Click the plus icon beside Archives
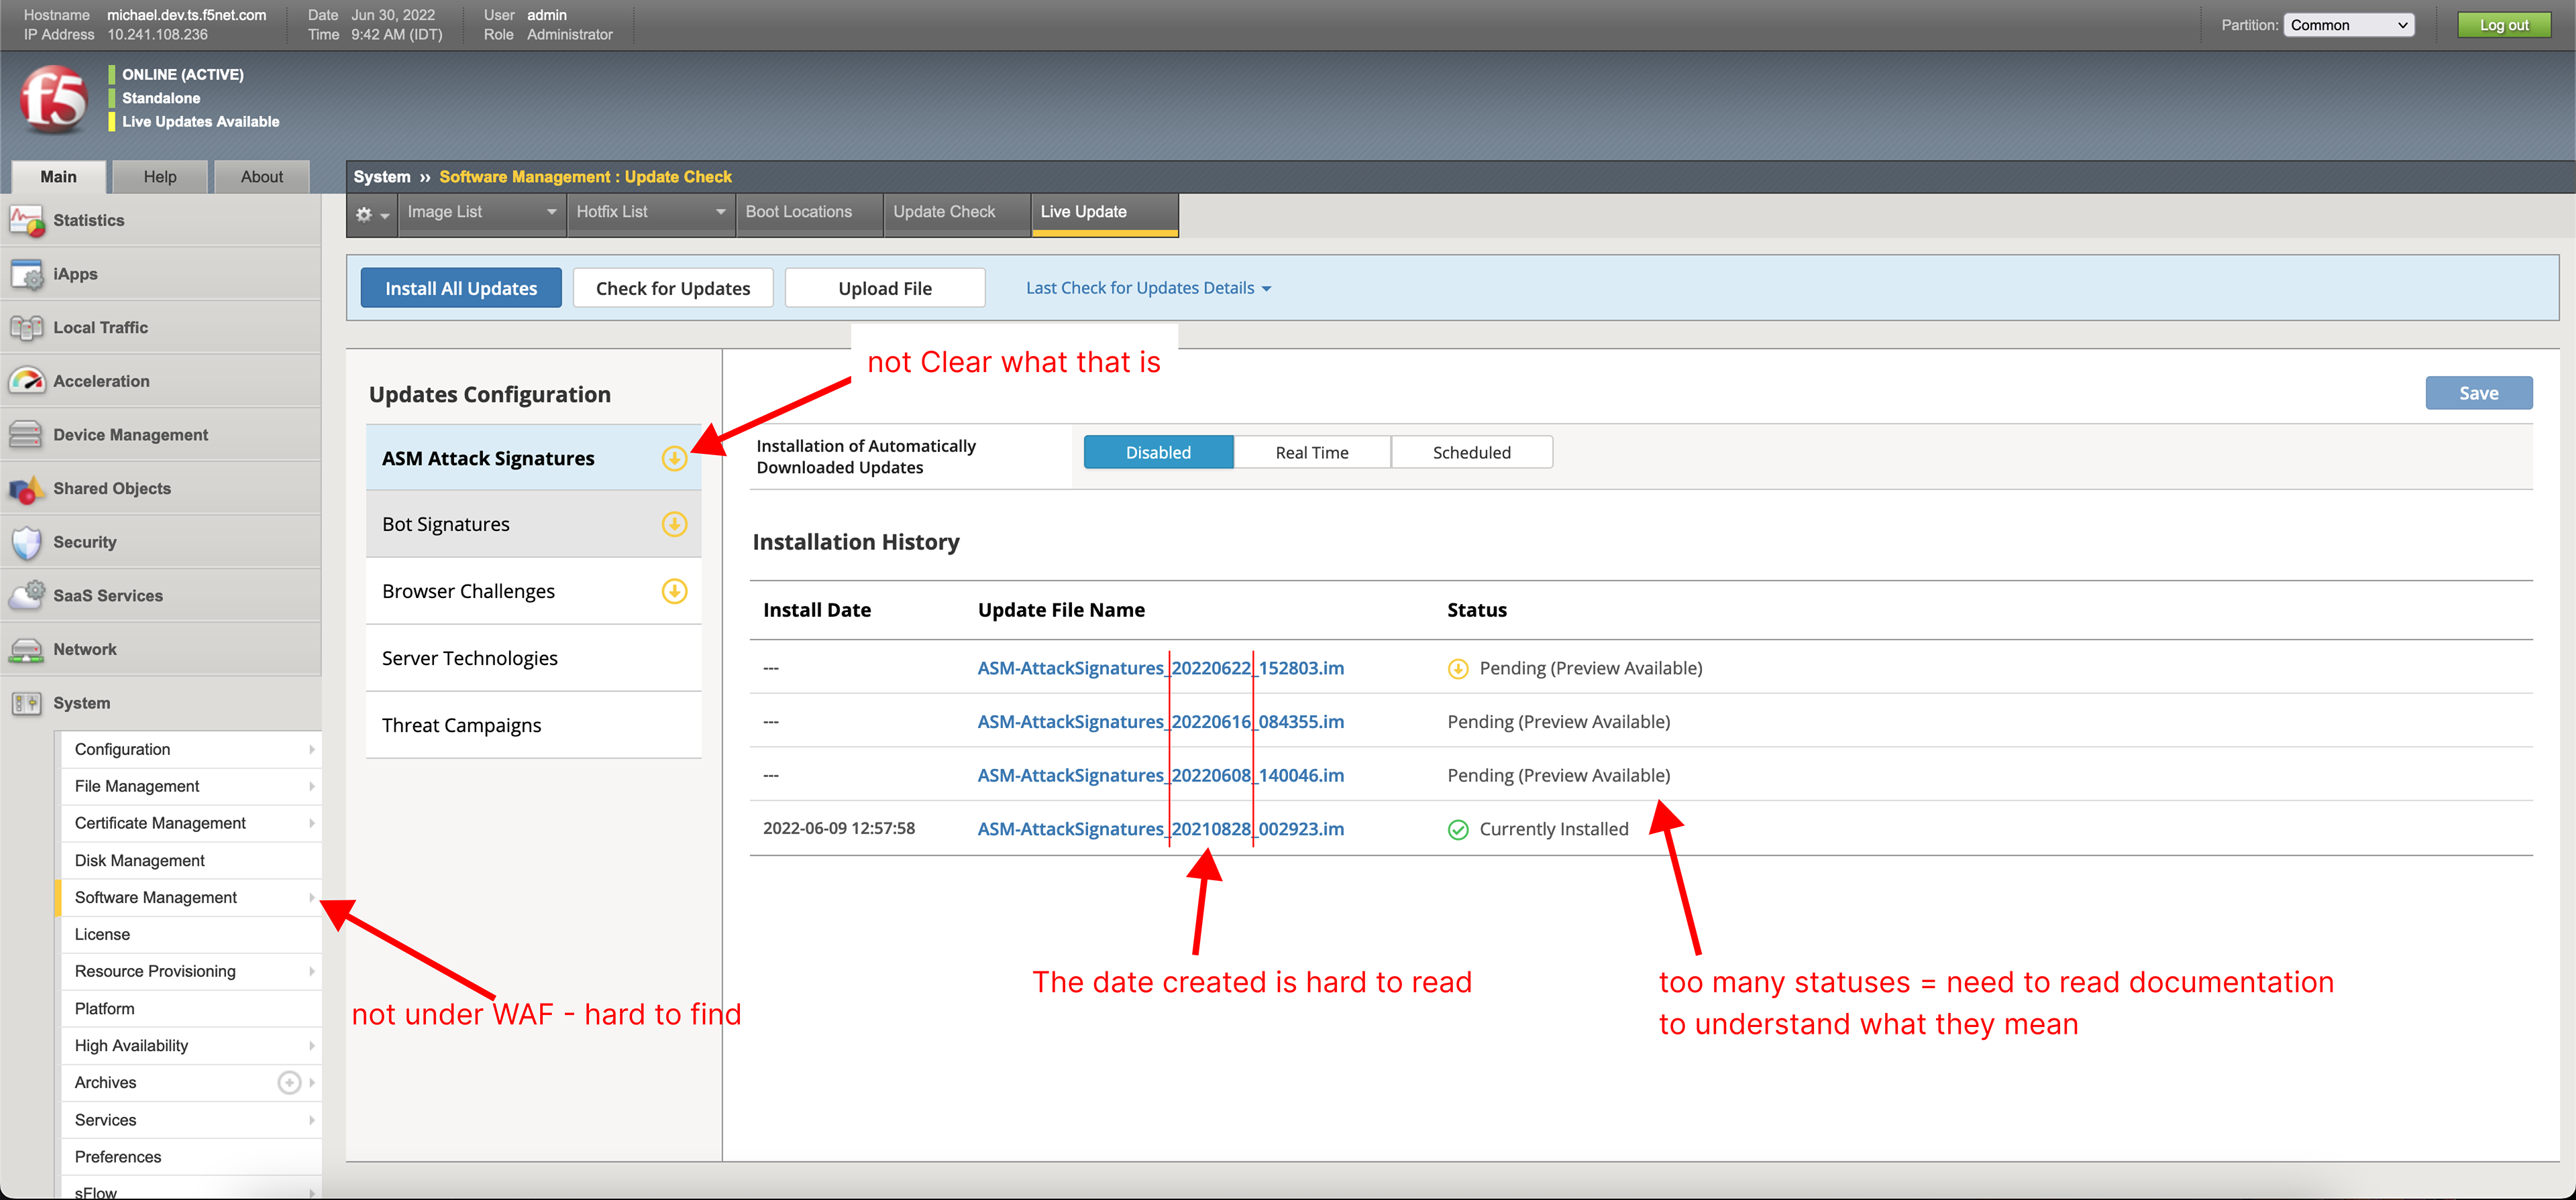 tap(289, 1083)
